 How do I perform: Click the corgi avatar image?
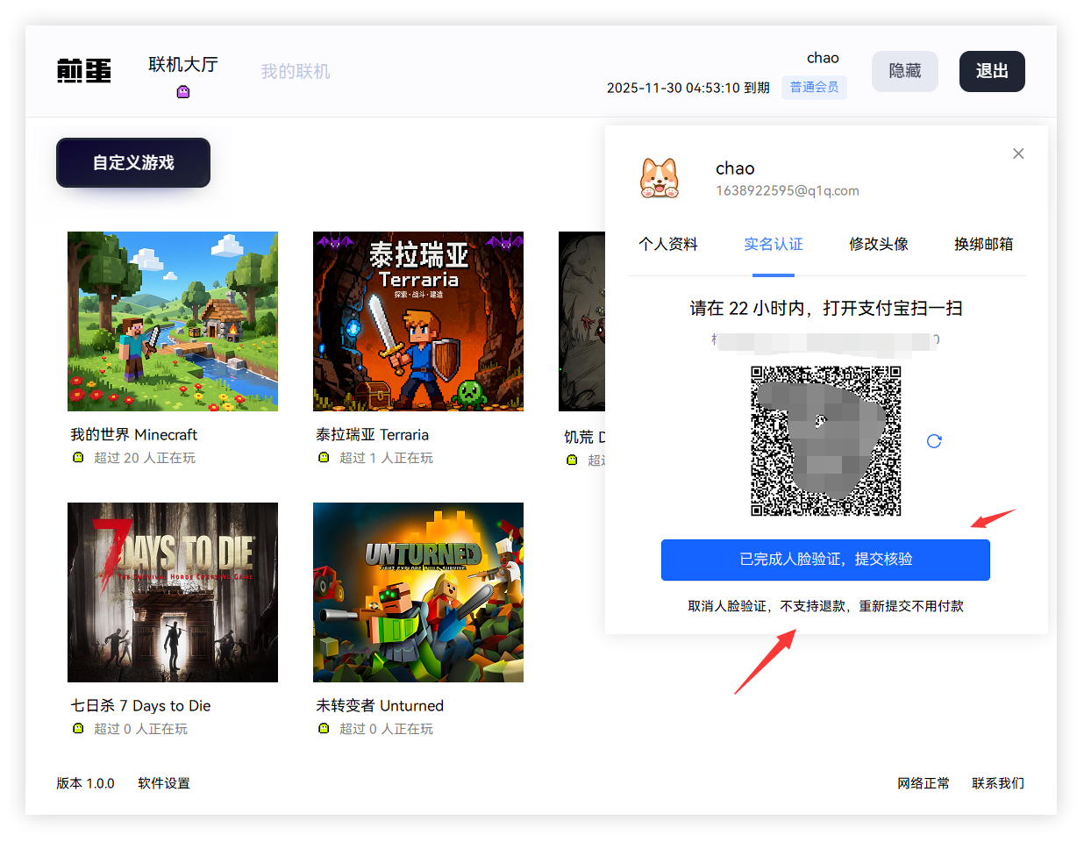[x=660, y=178]
